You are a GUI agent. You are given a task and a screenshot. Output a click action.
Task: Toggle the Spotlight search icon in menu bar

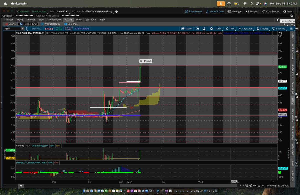252,4
